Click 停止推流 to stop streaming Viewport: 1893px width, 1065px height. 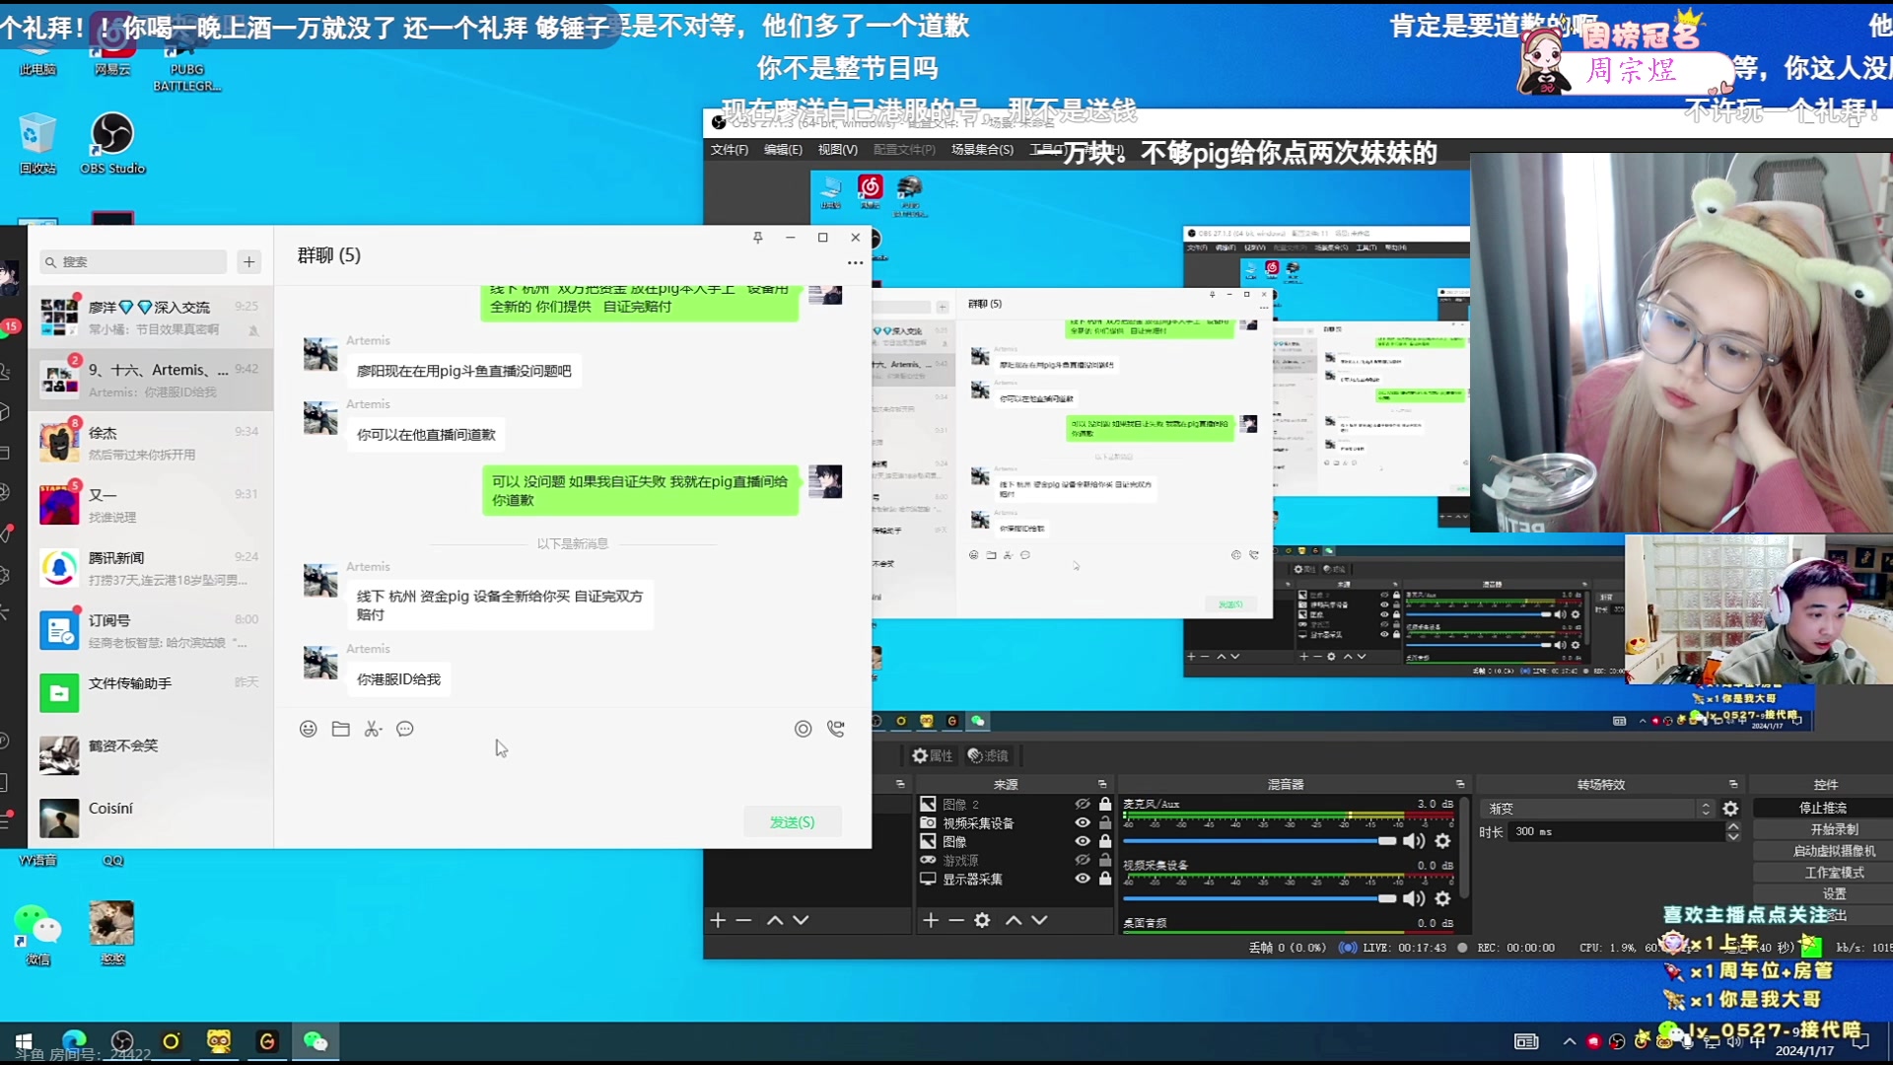[1823, 808]
